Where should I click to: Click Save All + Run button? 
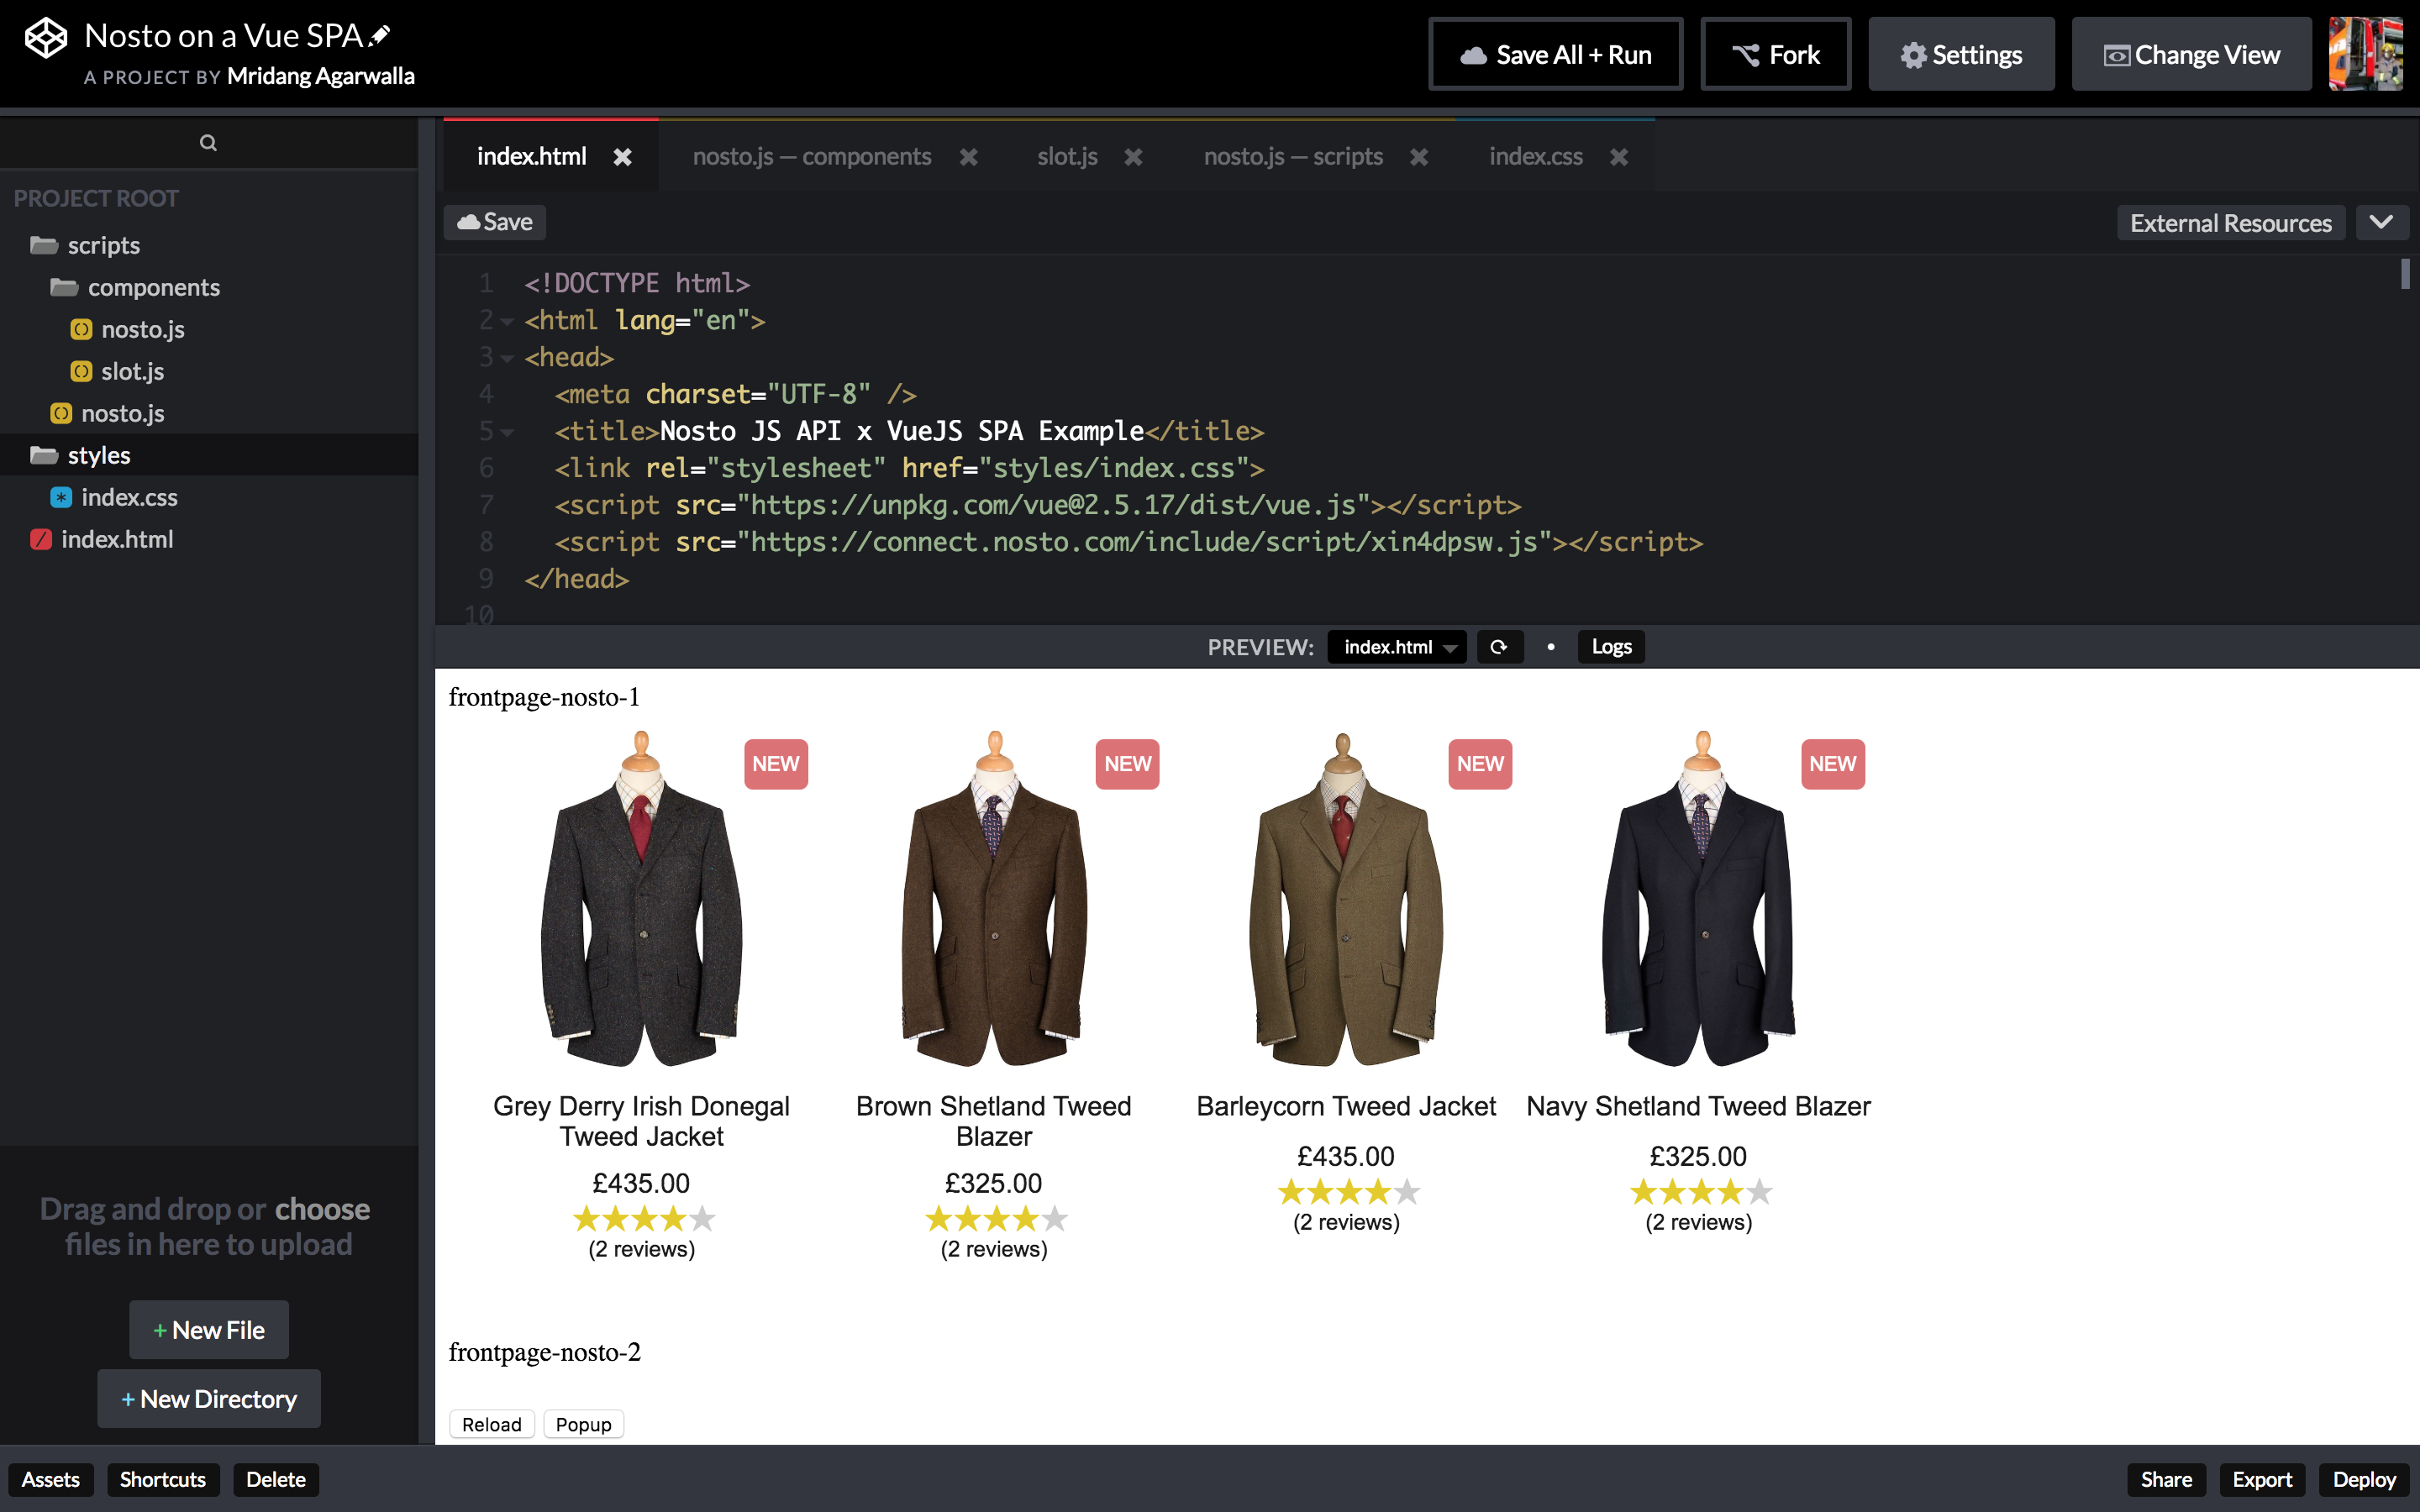click(x=1556, y=54)
